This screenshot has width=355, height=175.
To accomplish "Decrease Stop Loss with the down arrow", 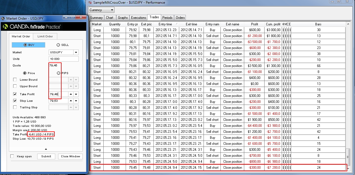I will pyautogui.click(x=76, y=101).
